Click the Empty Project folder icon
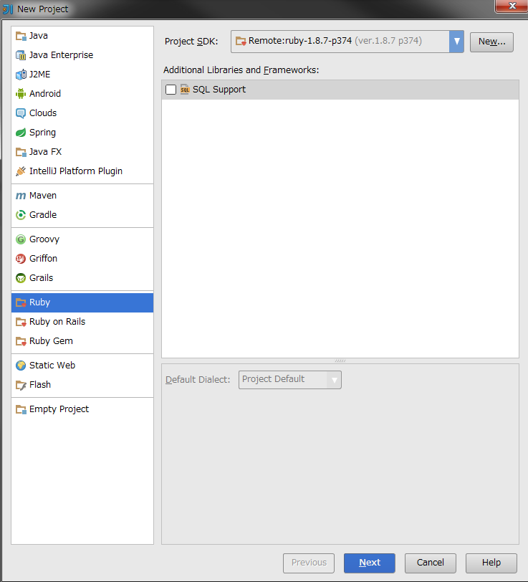 pos(21,409)
